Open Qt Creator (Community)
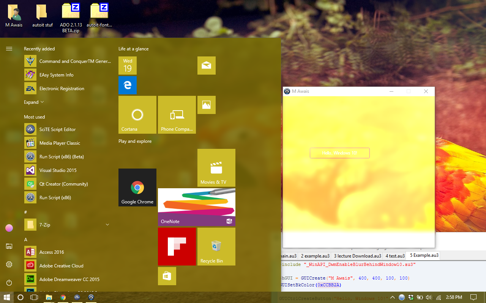486x303 pixels. click(68, 184)
